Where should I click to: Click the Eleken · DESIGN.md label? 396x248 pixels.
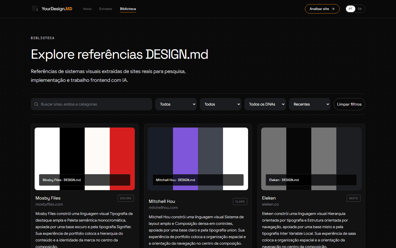[x=284, y=180]
